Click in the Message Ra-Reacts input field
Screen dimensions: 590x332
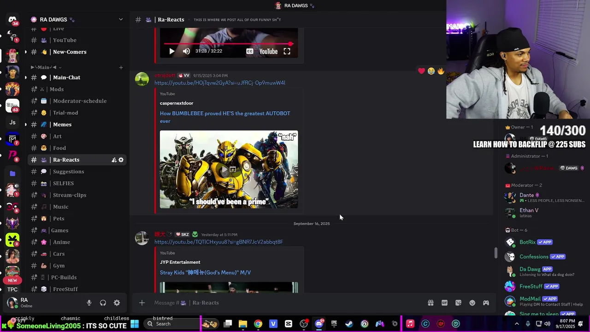[286, 303]
